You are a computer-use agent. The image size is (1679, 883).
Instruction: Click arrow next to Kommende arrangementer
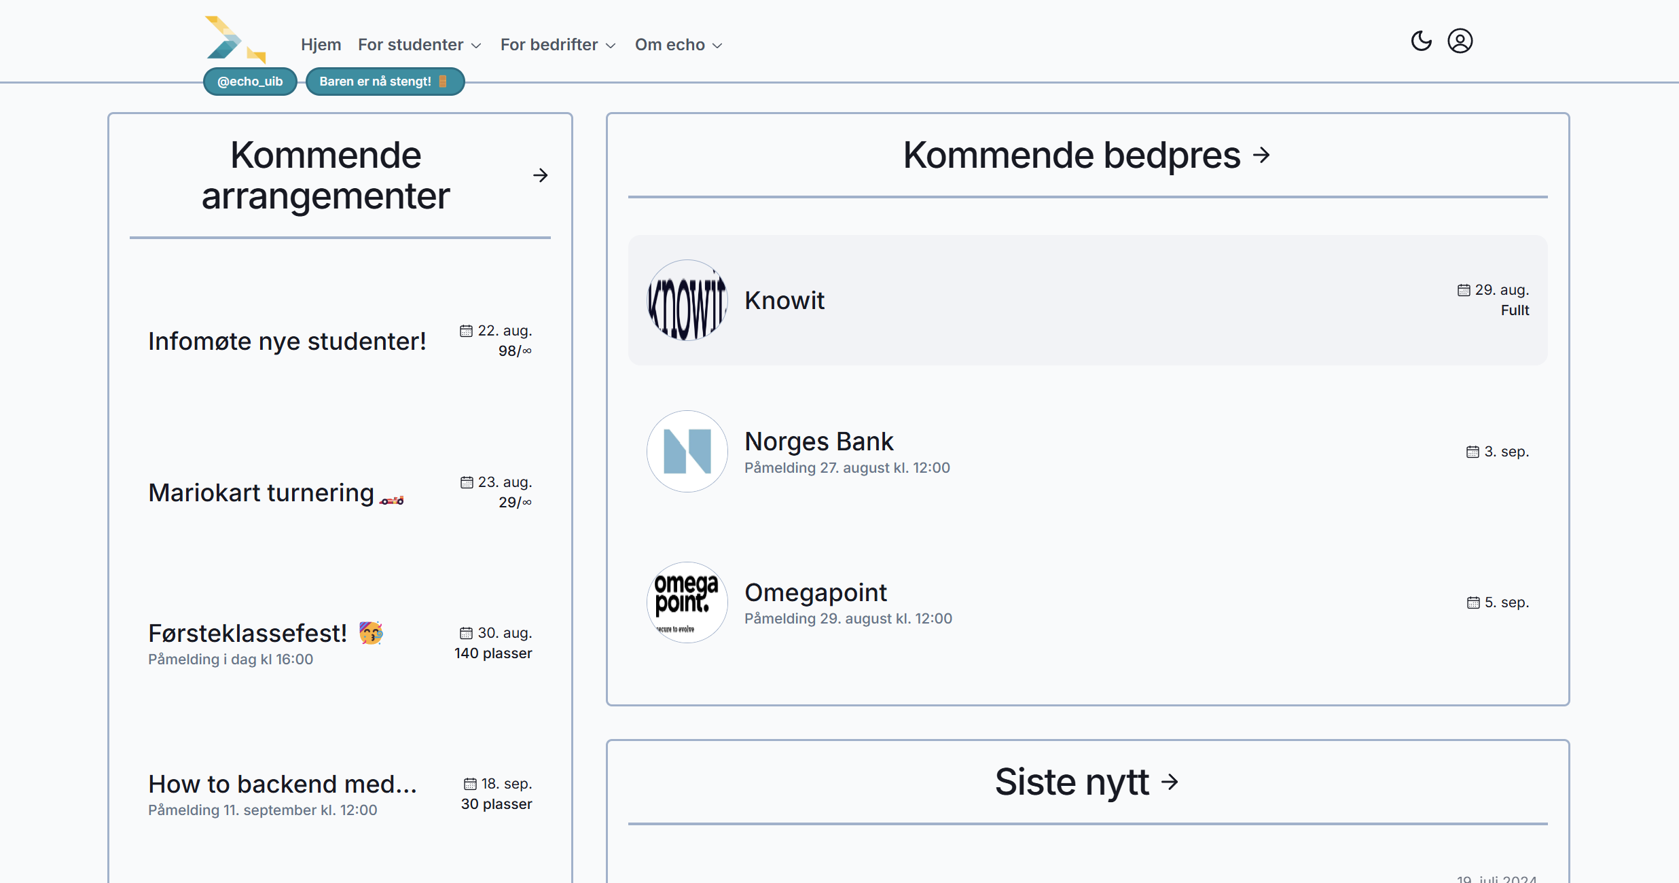(x=540, y=176)
